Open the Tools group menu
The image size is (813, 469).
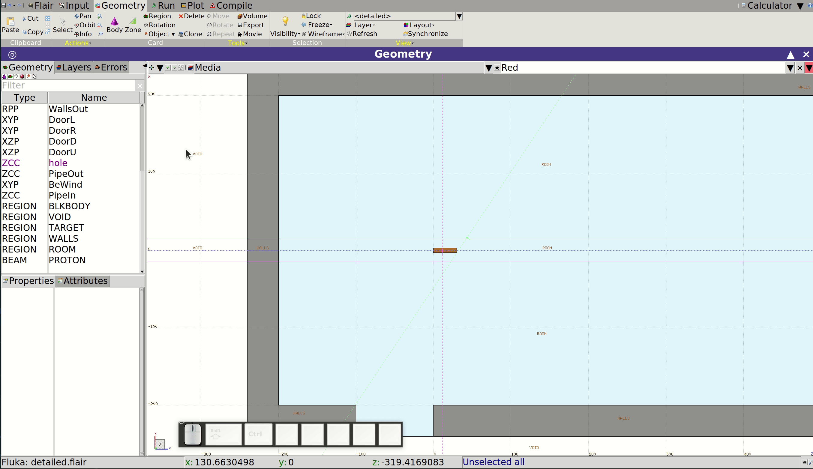[x=238, y=43]
